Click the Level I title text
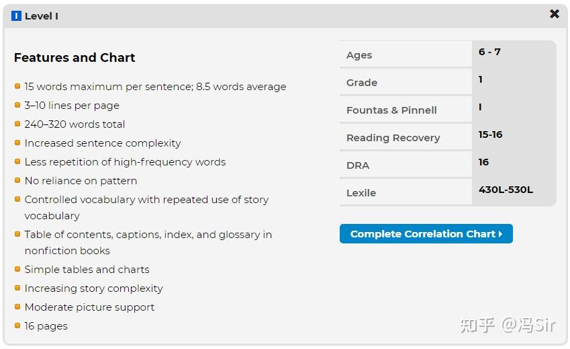 42,16
